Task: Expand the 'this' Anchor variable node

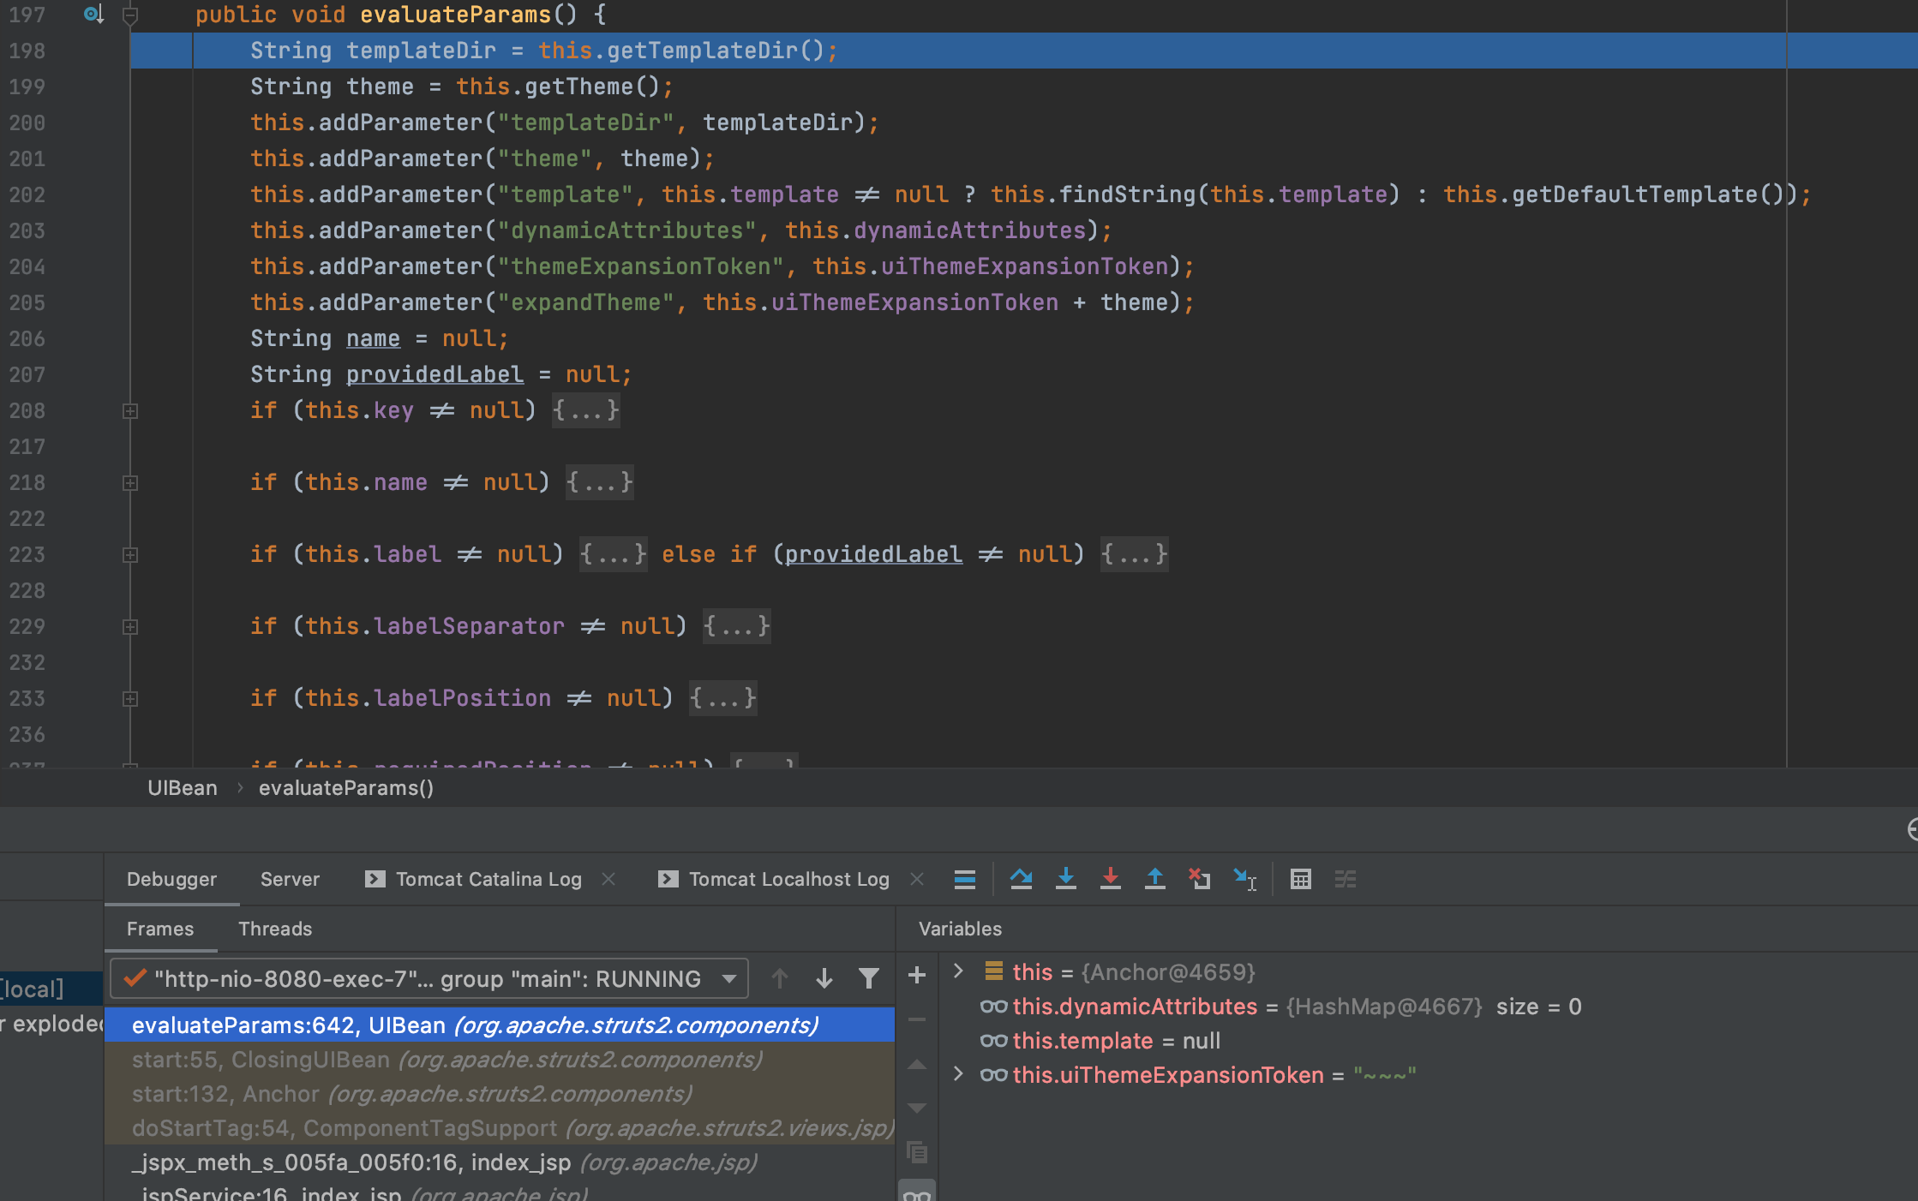Action: (958, 971)
